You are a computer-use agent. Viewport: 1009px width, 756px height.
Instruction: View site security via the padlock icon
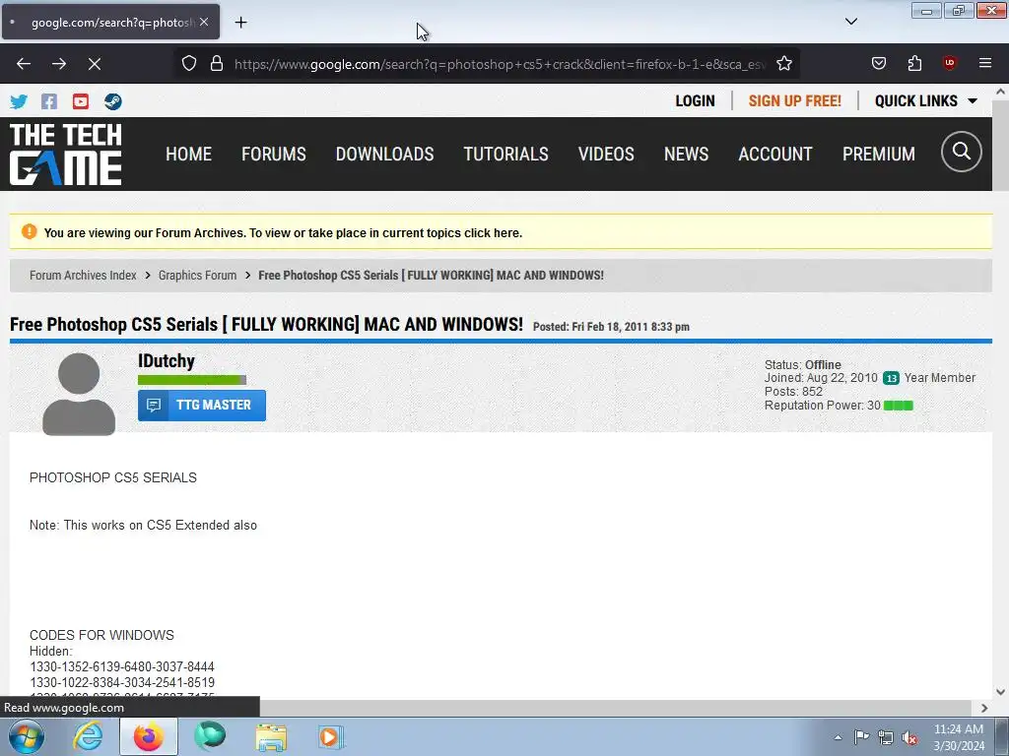click(217, 63)
